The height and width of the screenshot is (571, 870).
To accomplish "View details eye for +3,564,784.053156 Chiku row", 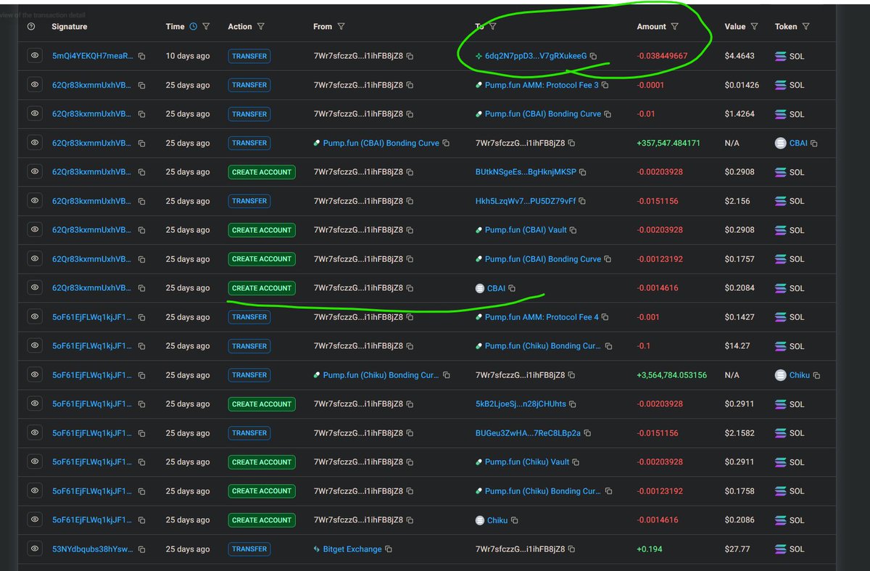I will pyautogui.click(x=34, y=375).
